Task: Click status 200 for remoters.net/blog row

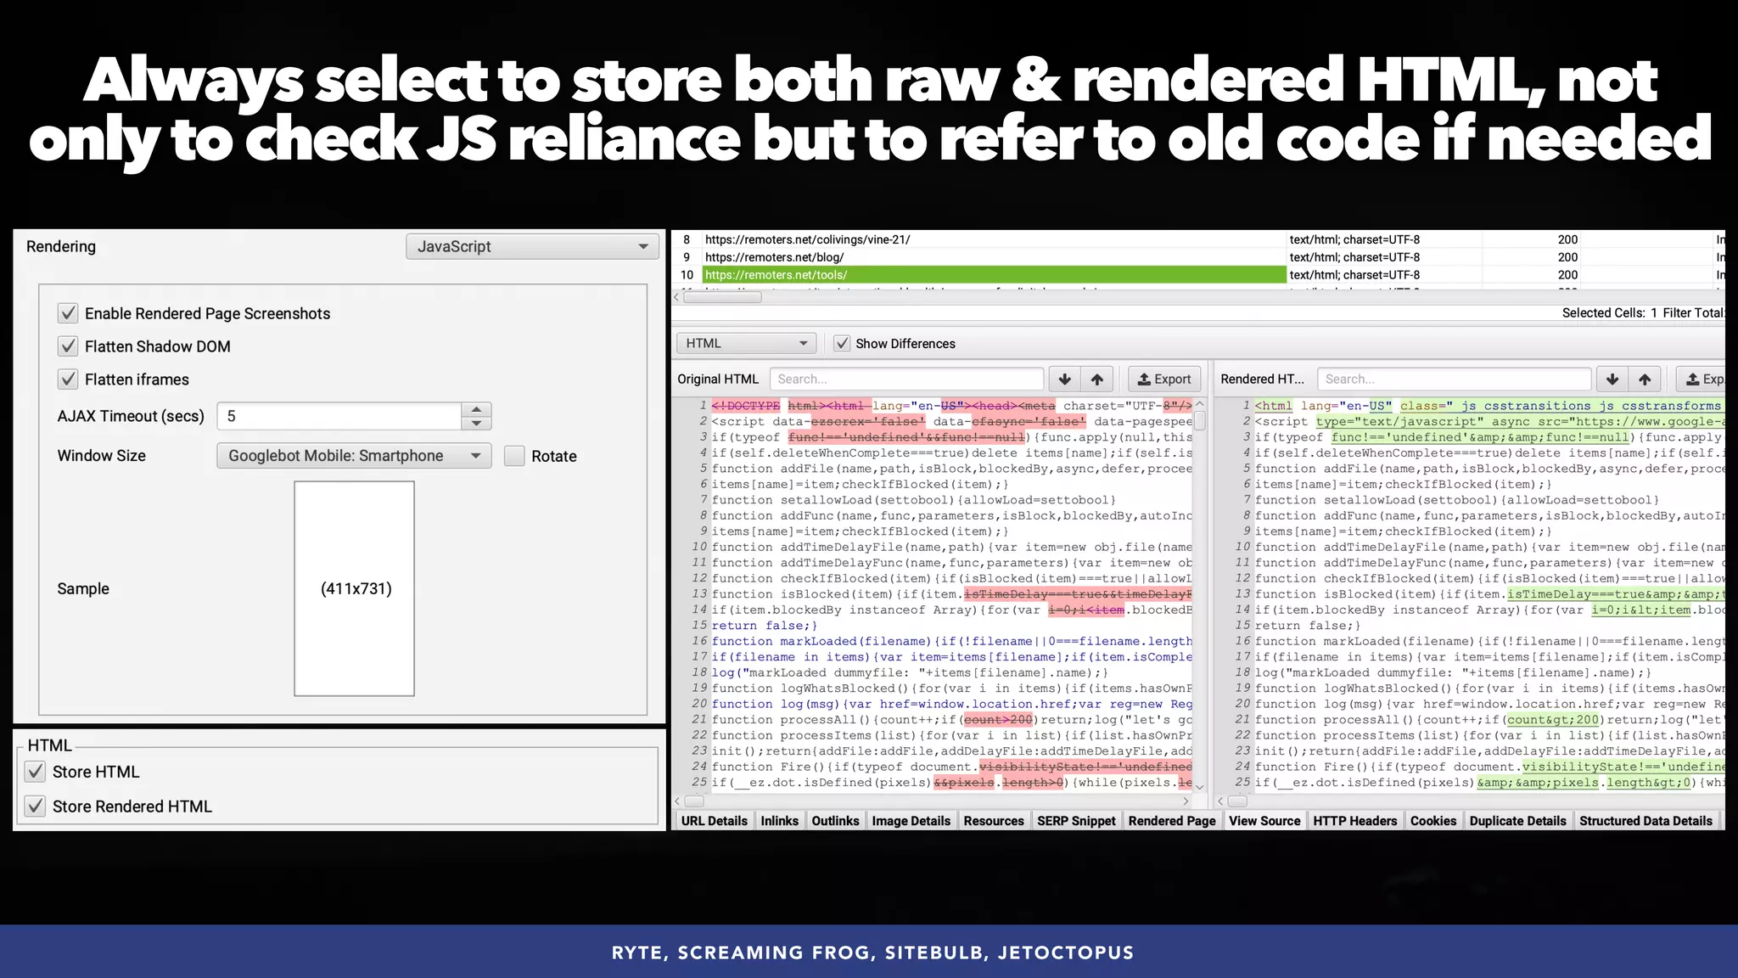Action: pyautogui.click(x=1567, y=257)
